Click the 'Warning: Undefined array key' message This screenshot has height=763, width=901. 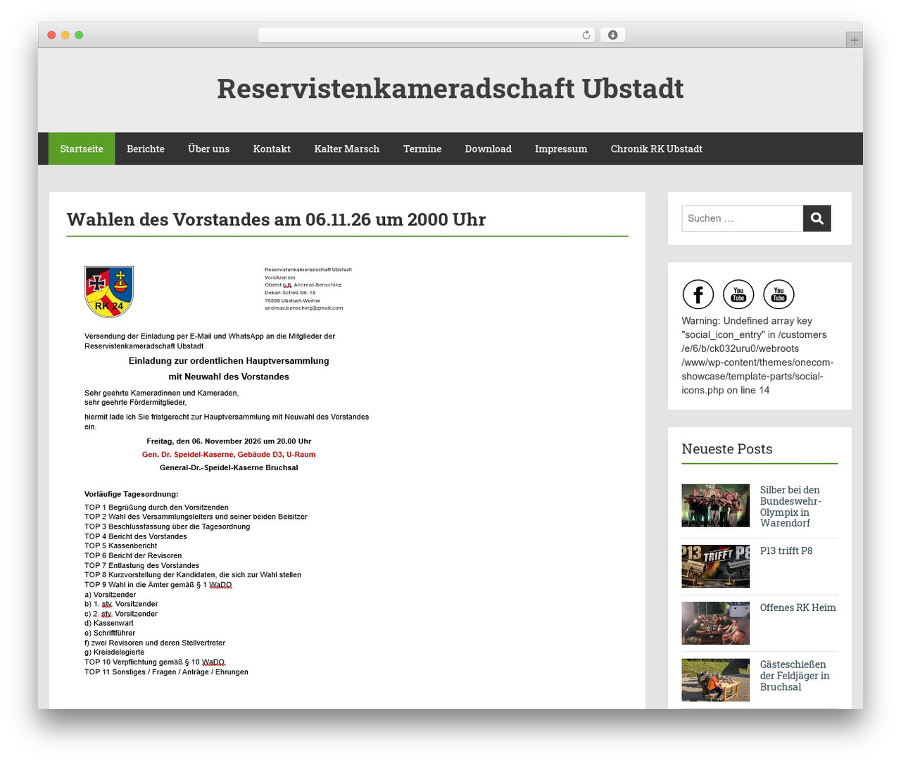coord(757,355)
